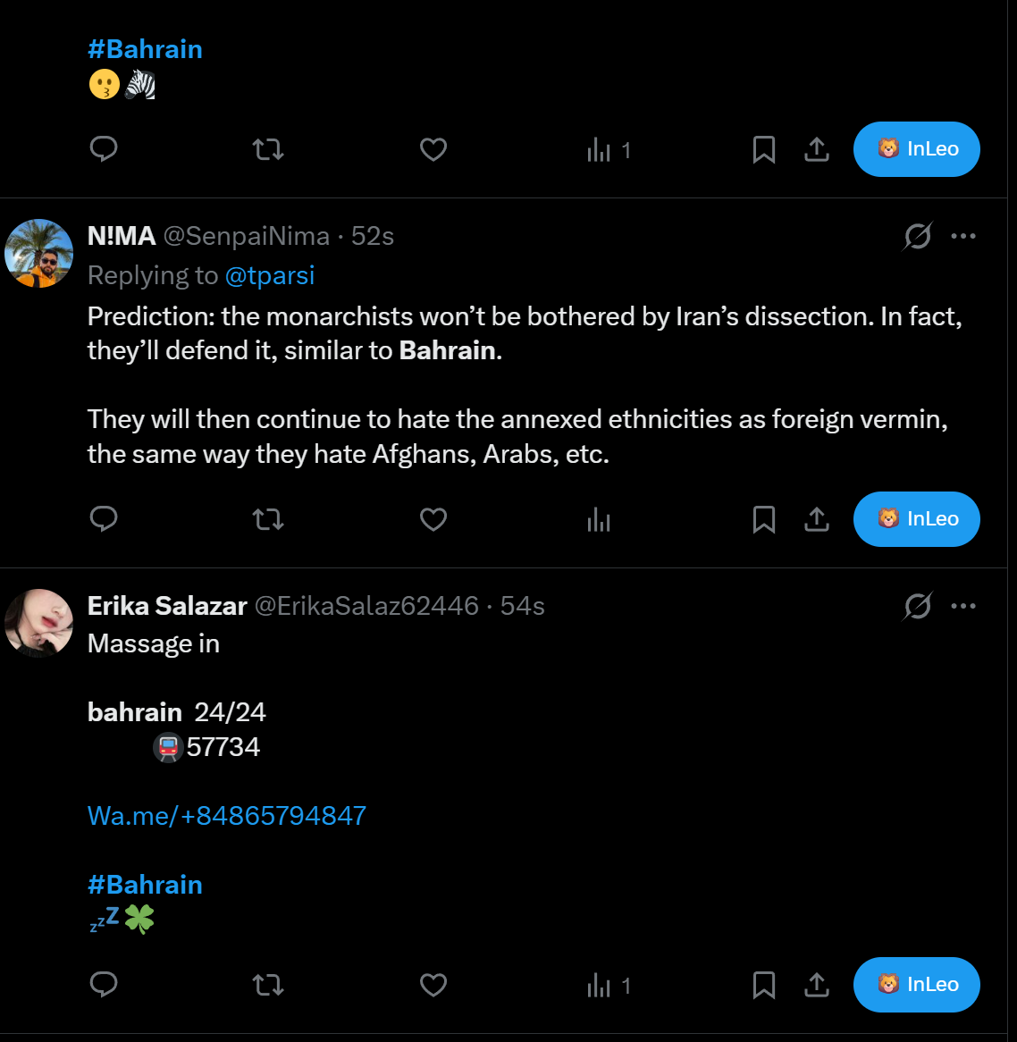The width and height of the screenshot is (1017, 1042).
Task: Click Grok icon on Erika Salazar's tweet
Action: click(x=918, y=606)
